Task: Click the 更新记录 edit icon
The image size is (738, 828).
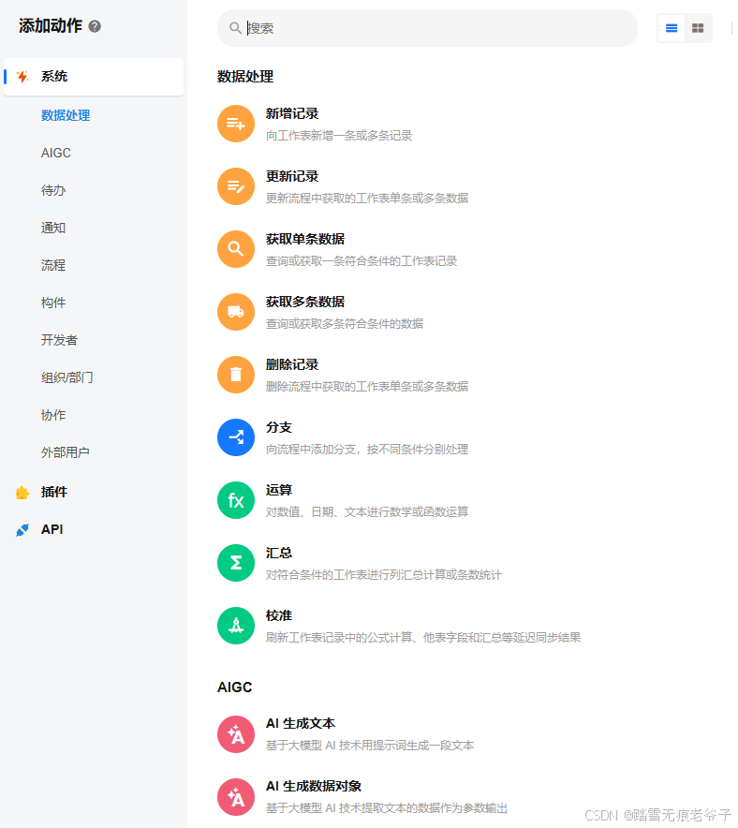Action: tap(236, 186)
